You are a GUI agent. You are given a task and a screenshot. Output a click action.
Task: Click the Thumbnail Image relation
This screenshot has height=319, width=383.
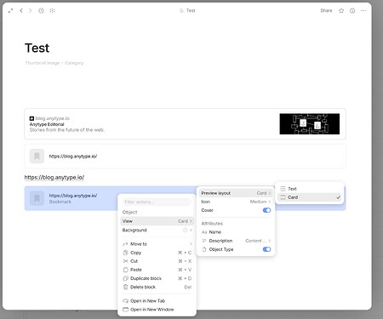point(43,63)
